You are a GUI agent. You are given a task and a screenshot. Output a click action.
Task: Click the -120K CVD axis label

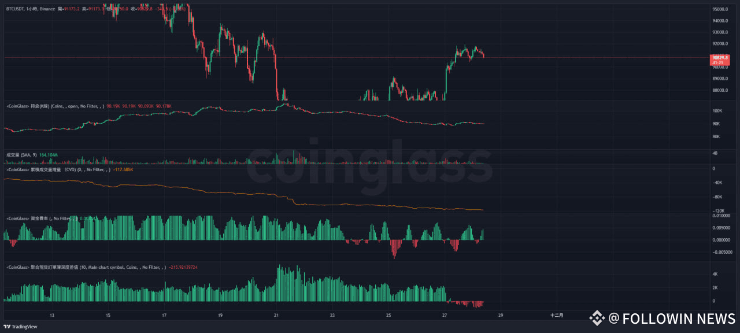719,211
